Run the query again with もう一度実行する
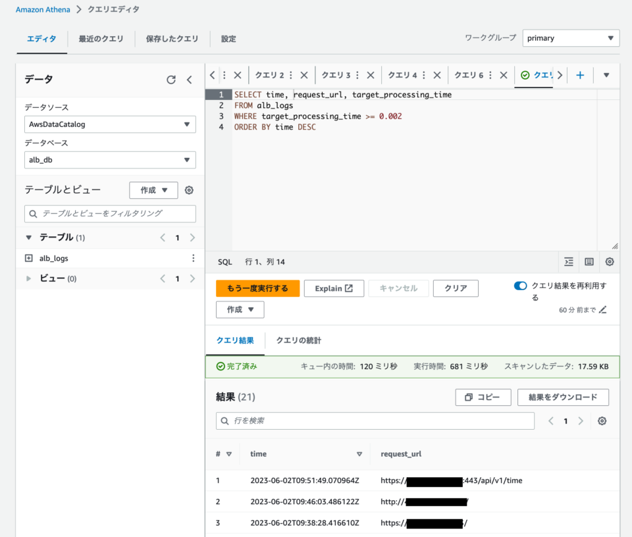 (257, 288)
